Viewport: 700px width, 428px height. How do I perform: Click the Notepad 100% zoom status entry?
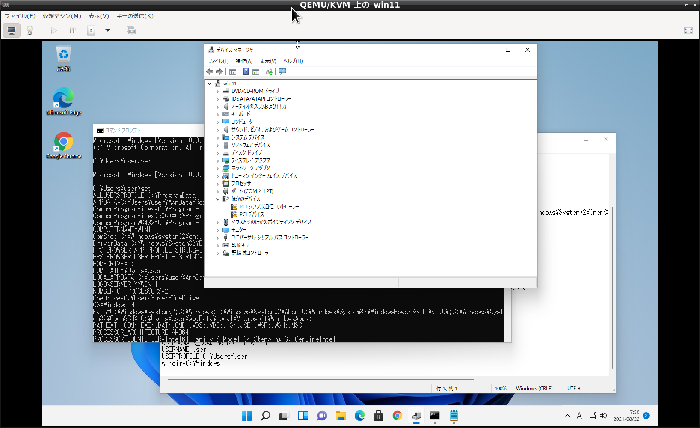(x=501, y=389)
